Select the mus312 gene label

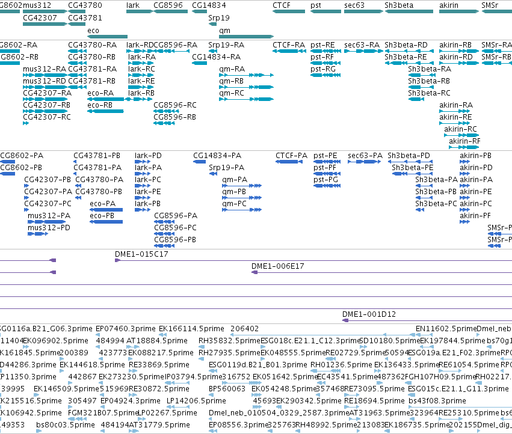click(x=37, y=5)
